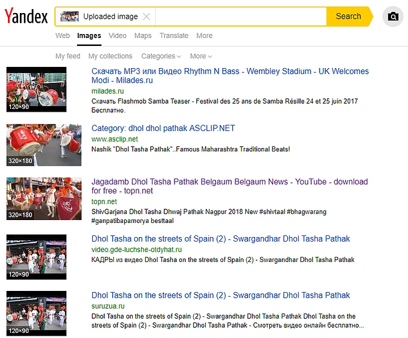Visit www.asclip.net URL

(114, 139)
